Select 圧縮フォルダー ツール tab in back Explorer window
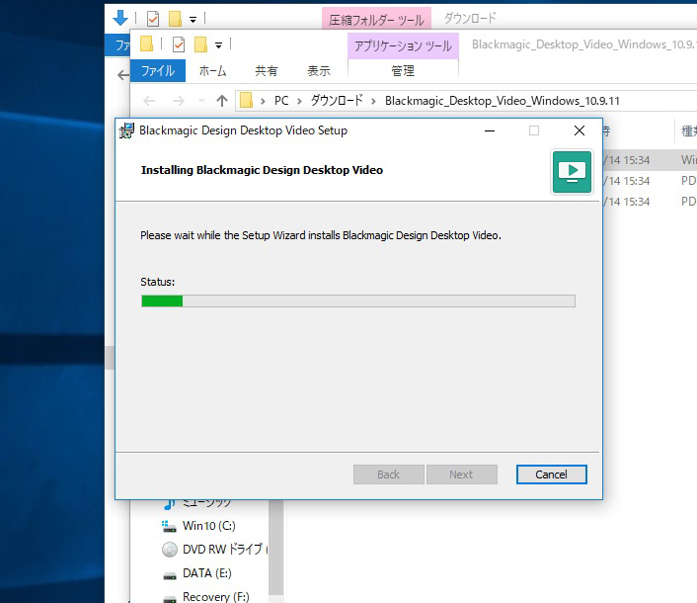This screenshot has height=603, width=697. (376, 20)
